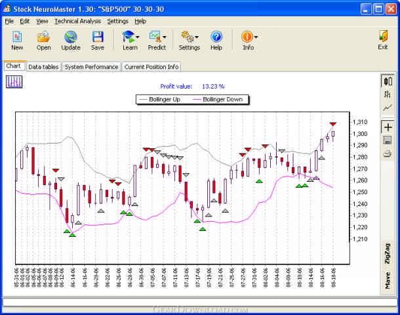This screenshot has width=400, height=315.
Task: Open the Settings menu in menu bar
Action: [x=117, y=21]
